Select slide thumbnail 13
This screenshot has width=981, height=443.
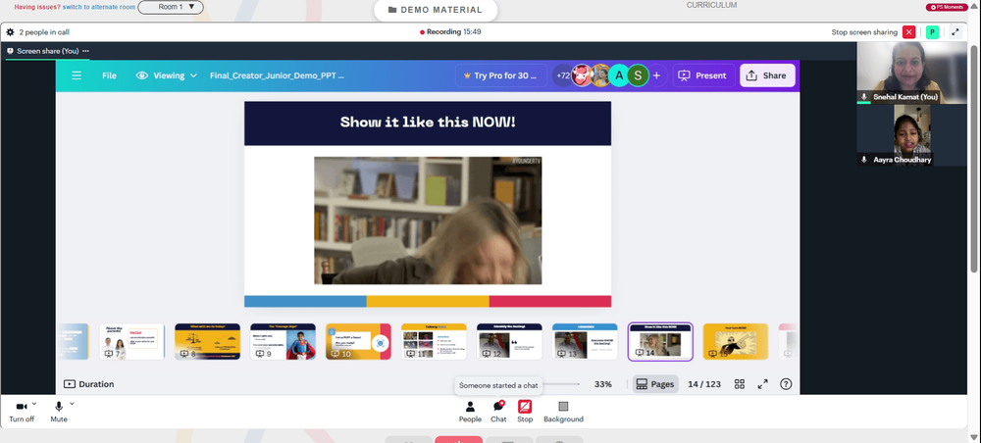[585, 342]
